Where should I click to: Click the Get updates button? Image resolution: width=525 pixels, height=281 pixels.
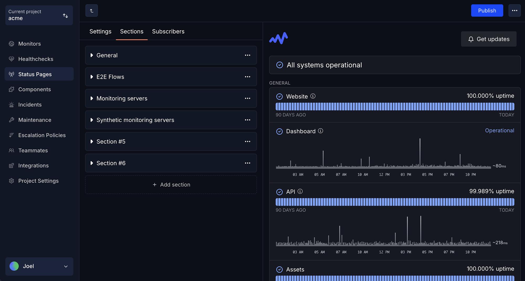(489, 39)
